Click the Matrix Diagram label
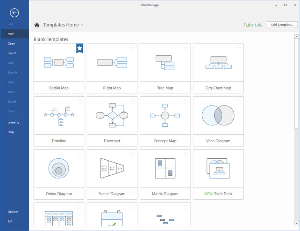The height and width of the screenshot is (231, 300). pyautogui.click(x=165, y=194)
